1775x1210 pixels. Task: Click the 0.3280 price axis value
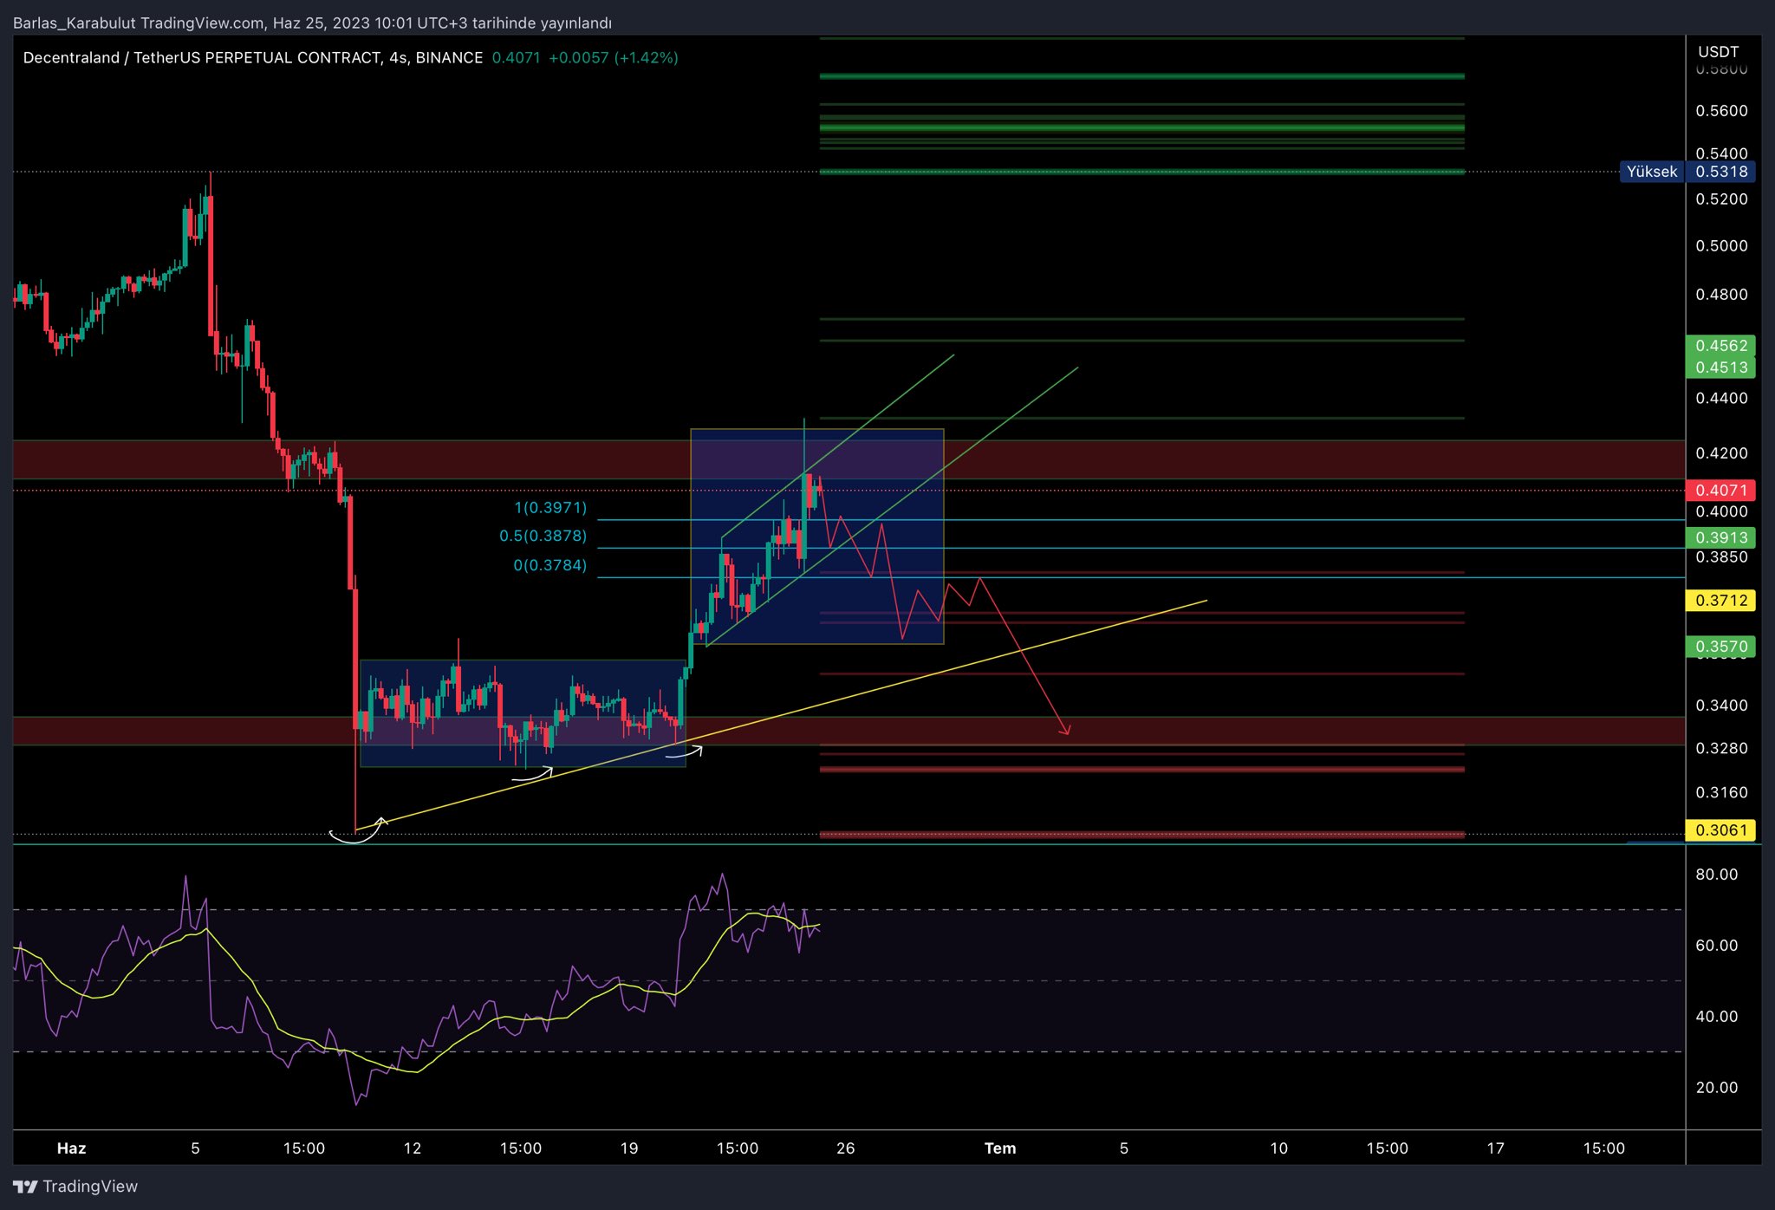tap(1721, 749)
